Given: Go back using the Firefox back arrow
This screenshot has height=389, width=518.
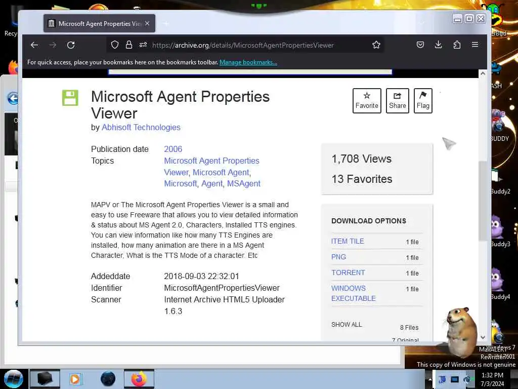Looking at the screenshot, I should [x=34, y=45].
